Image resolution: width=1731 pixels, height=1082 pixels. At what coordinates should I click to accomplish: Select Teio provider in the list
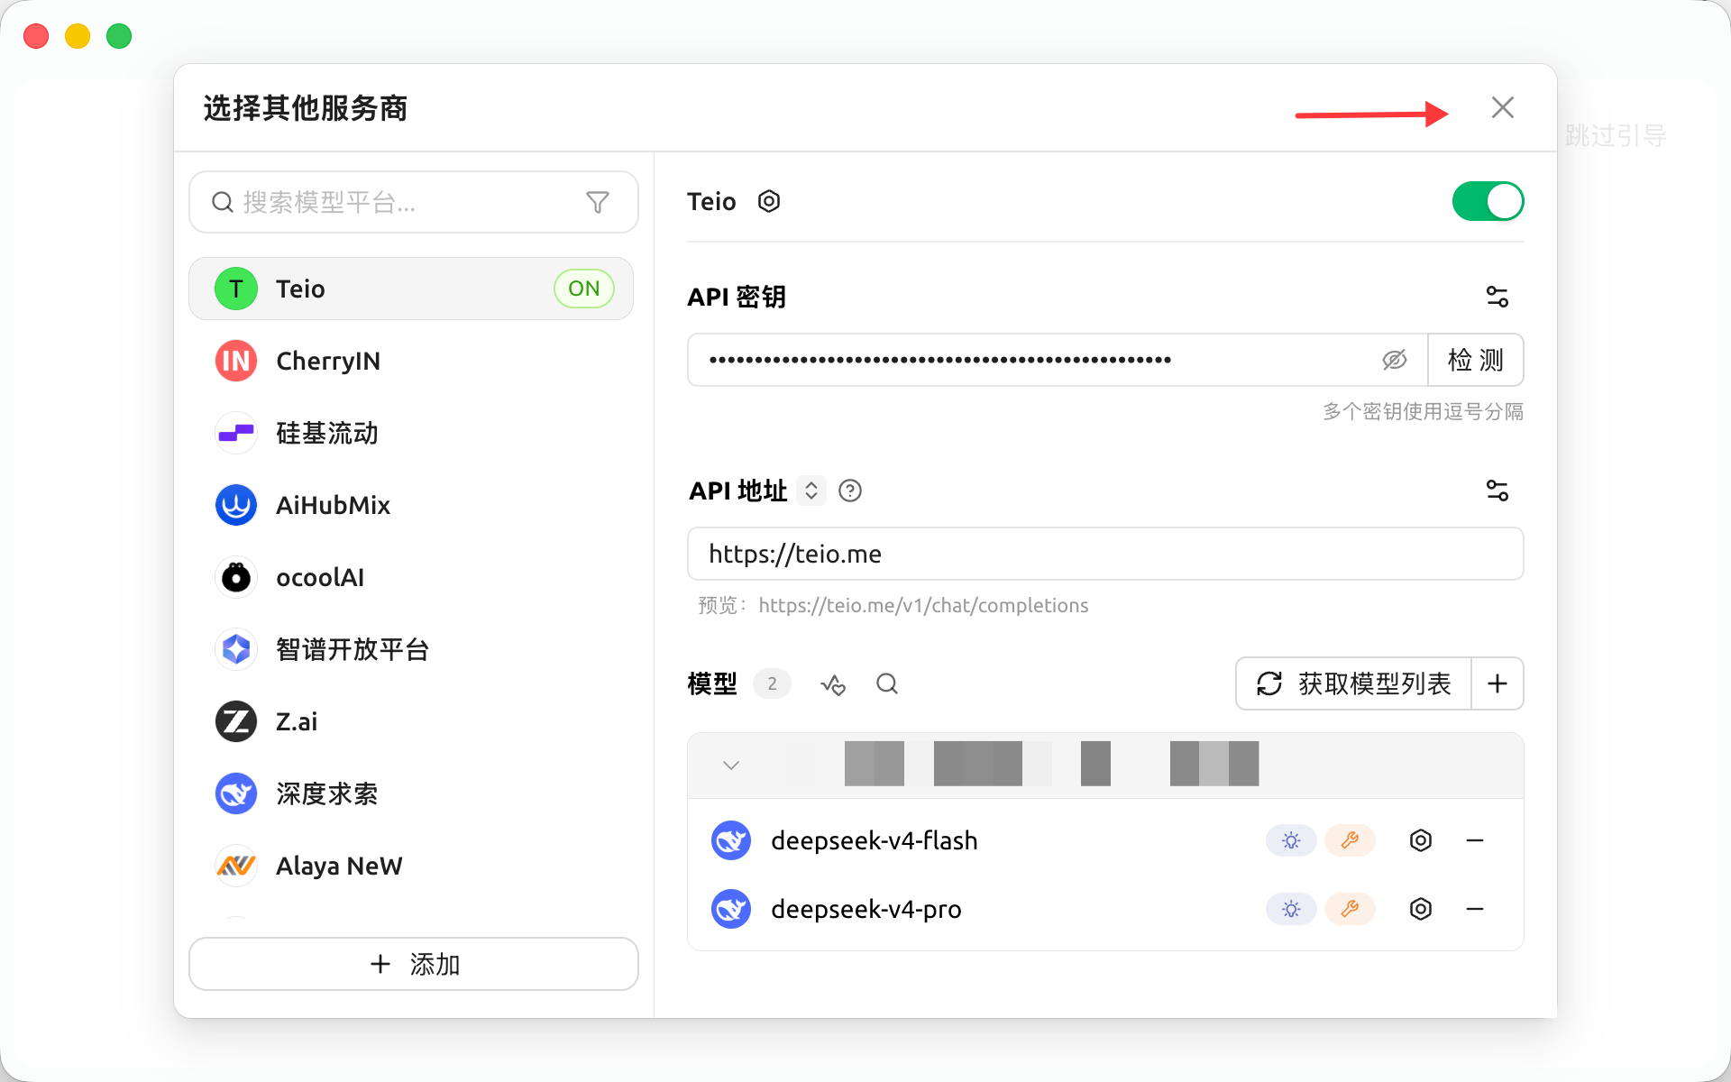click(x=411, y=289)
